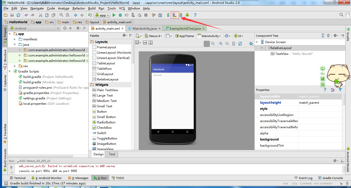Click Properties panel undo restore icon

point(332,90)
